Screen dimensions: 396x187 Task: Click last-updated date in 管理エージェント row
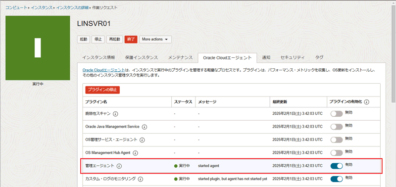click(297, 166)
